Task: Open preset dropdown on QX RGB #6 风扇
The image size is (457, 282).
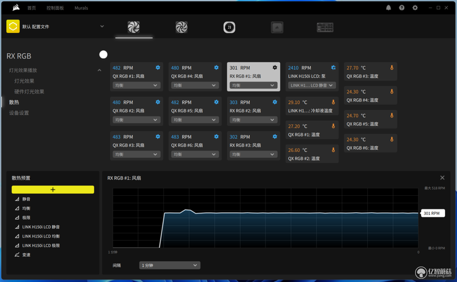Action: pyautogui.click(x=195, y=154)
